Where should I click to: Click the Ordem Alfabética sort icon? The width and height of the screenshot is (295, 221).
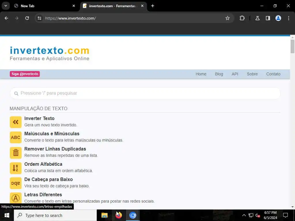[16, 168]
